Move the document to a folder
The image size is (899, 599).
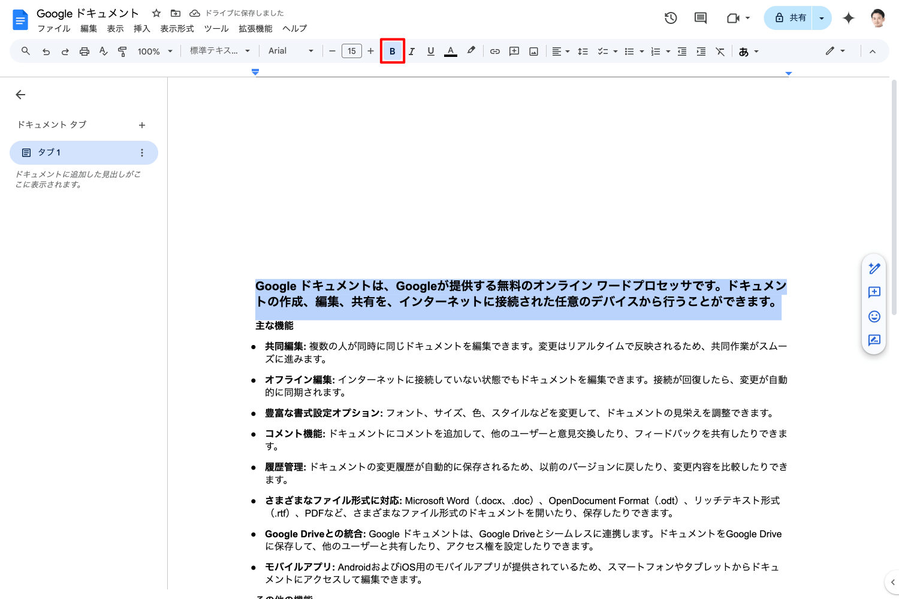point(176,13)
